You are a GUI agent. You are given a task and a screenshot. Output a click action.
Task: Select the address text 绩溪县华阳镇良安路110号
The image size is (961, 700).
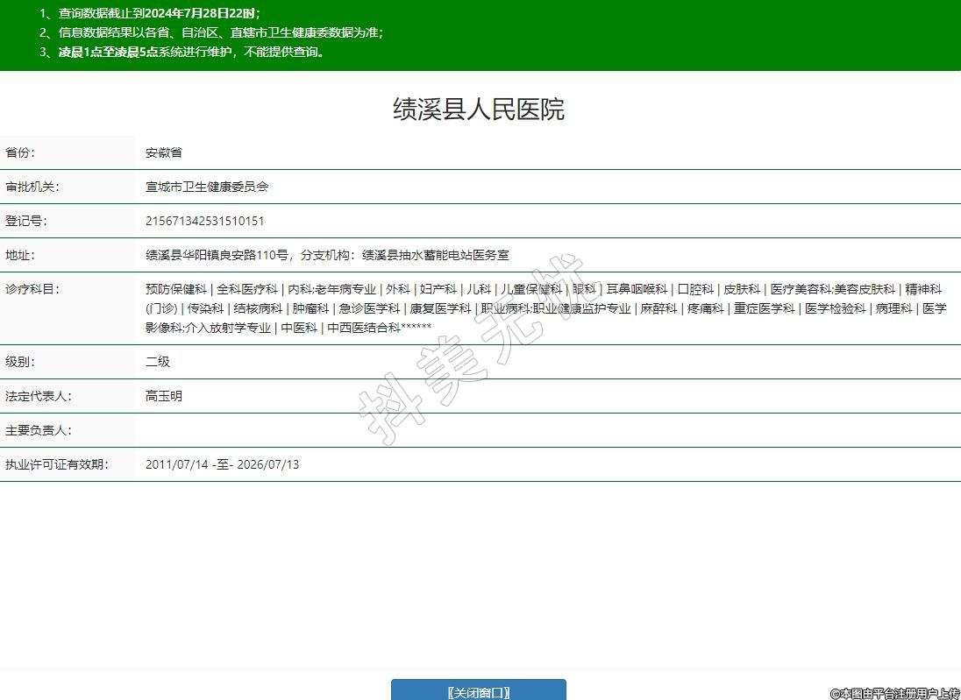(x=217, y=255)
